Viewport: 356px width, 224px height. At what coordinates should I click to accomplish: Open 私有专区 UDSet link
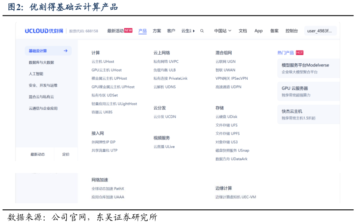(x=105, y=95)
